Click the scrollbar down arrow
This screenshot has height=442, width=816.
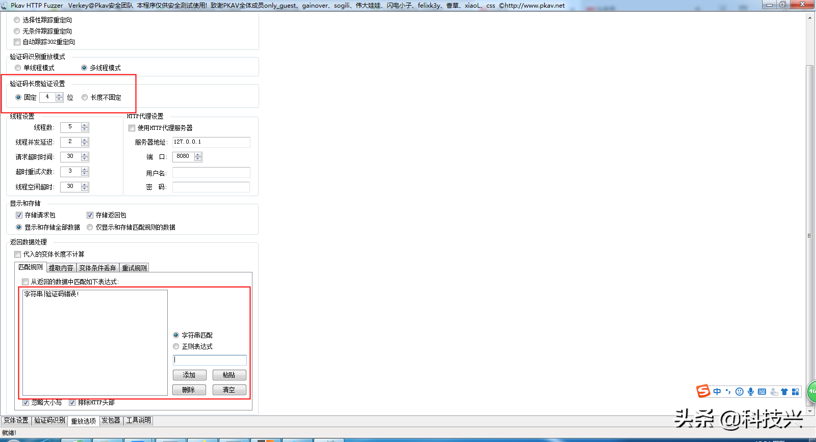point(809,410)
